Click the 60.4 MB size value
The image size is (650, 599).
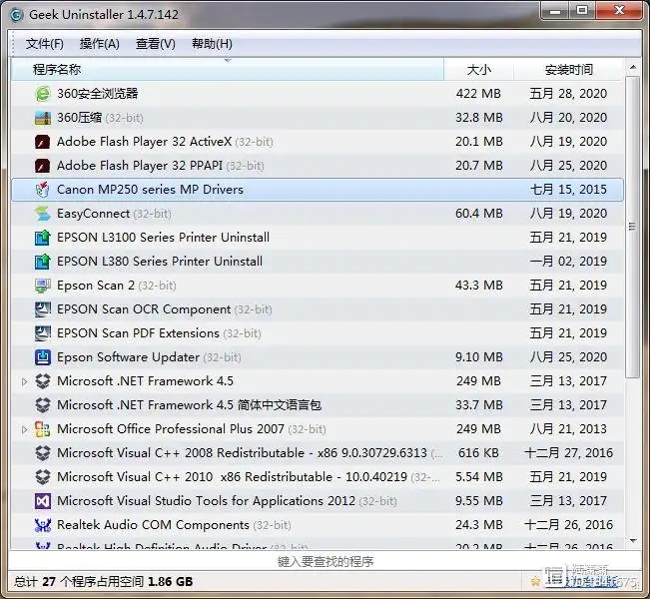479,214
